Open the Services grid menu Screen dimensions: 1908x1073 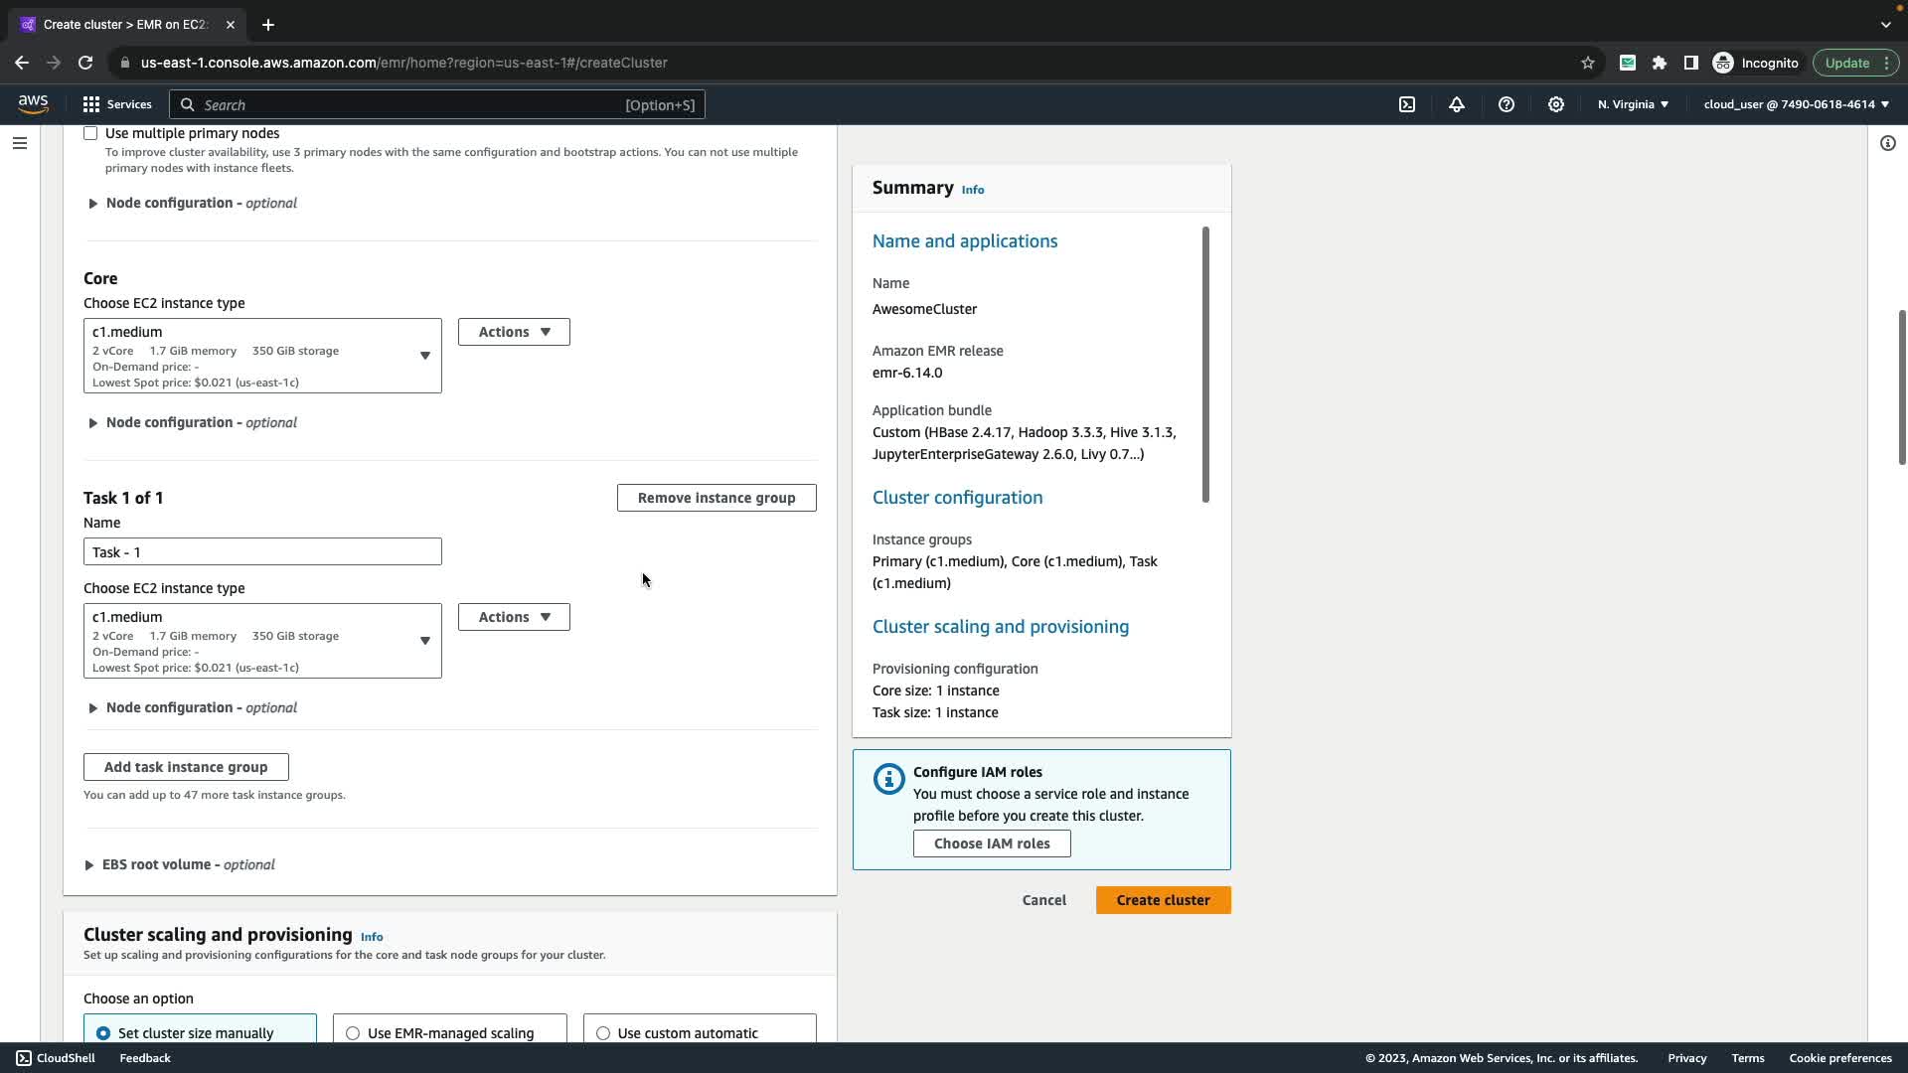pos(116,104)
